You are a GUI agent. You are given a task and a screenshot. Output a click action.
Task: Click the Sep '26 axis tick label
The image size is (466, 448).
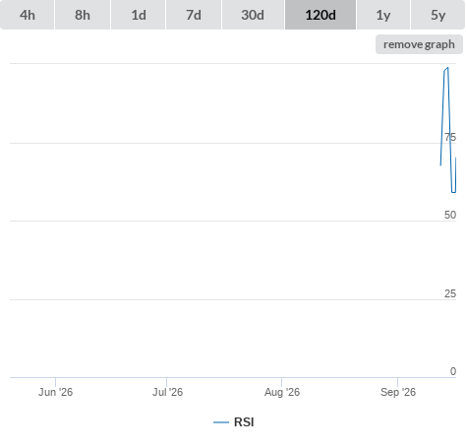pos(398,392)
